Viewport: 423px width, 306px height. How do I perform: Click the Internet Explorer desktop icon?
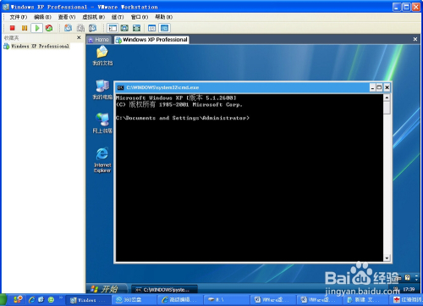coord(102,159)
